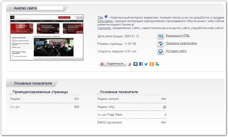Open the Валидация HTML link
This screenshot has height=137, width=228.
coord(178,36)
